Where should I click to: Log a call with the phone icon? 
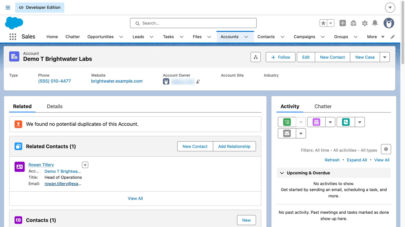pyautogui.click(x=346, y=122)
